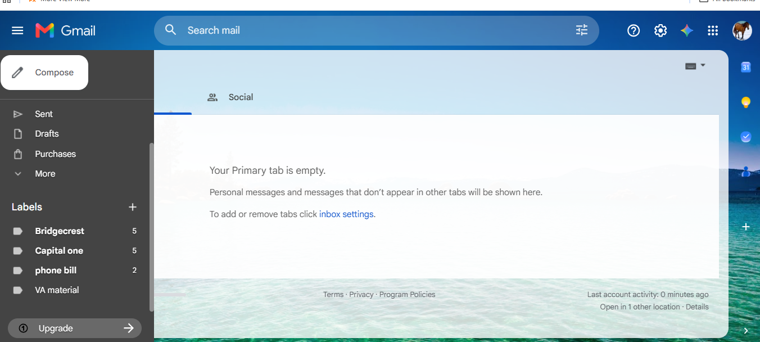
Task: Open Google Calendar side panel icon
Action: 746,67
